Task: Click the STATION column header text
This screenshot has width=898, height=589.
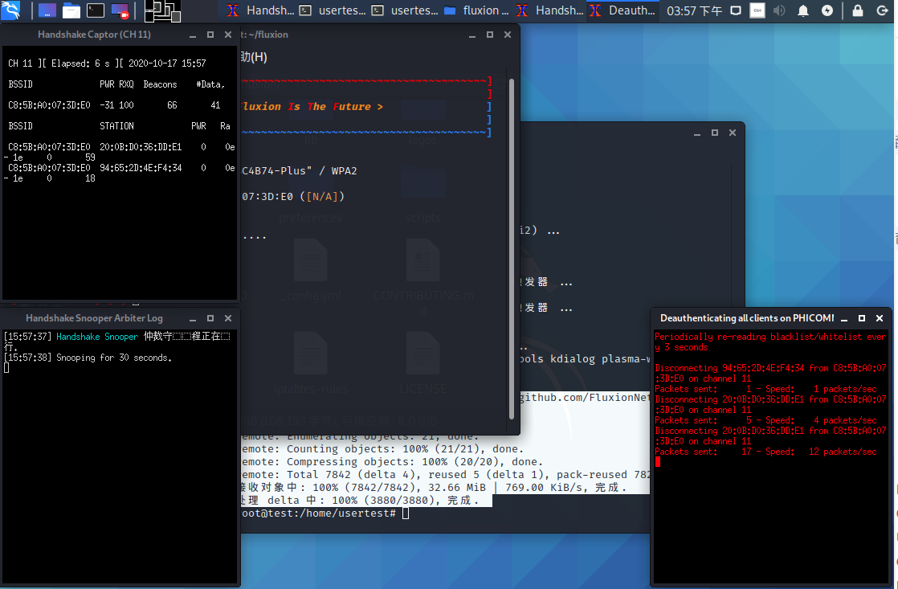Action: point(116,126)
